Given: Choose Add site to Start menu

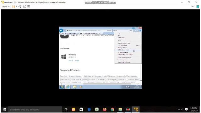Looking at the screenshot, I should pyautogui.click(x=128, y=43).
